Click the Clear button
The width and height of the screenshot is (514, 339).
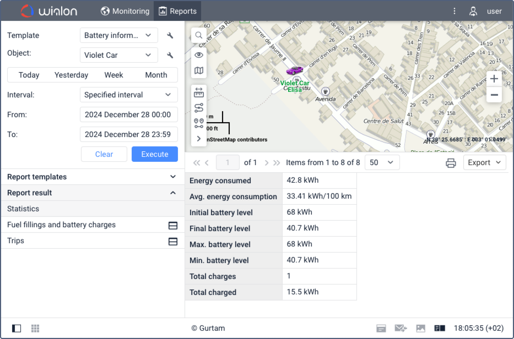tap(104, 154)
